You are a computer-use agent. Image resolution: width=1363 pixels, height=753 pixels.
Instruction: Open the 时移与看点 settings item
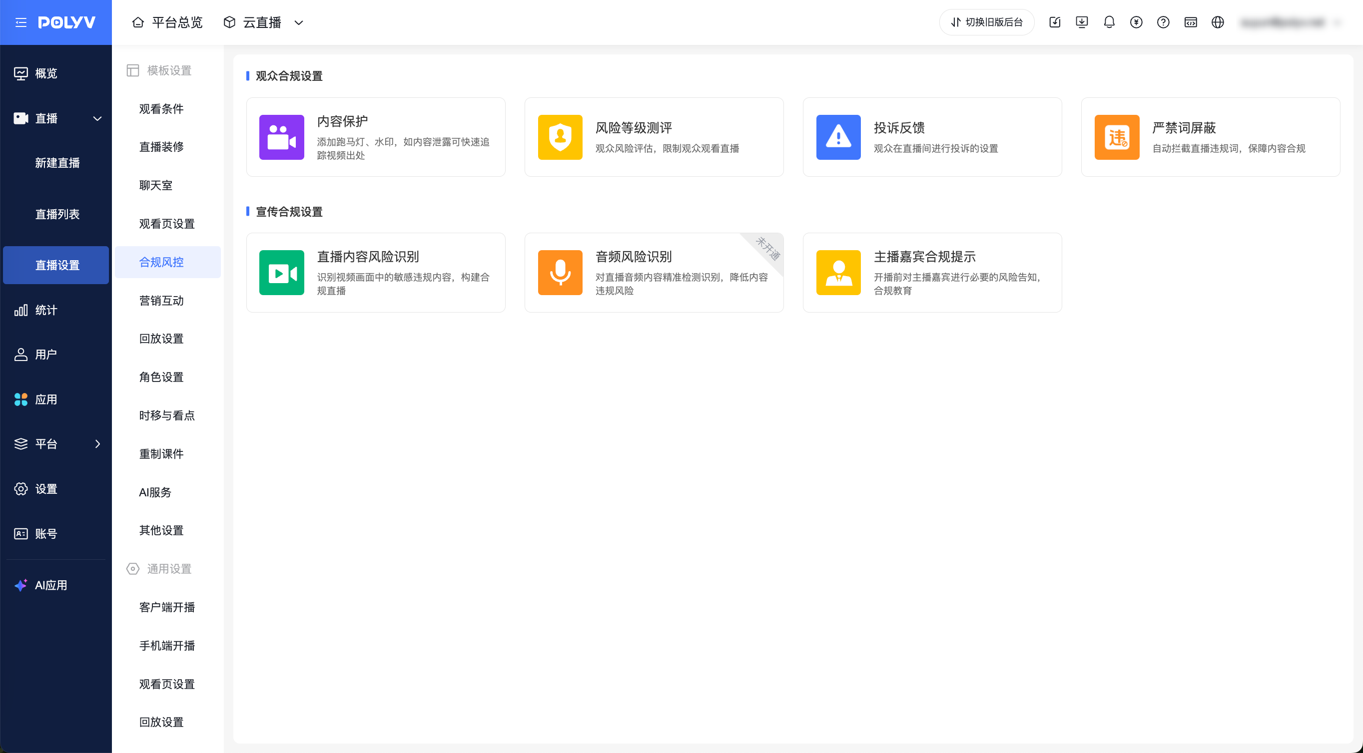click(x=168, y=415)
